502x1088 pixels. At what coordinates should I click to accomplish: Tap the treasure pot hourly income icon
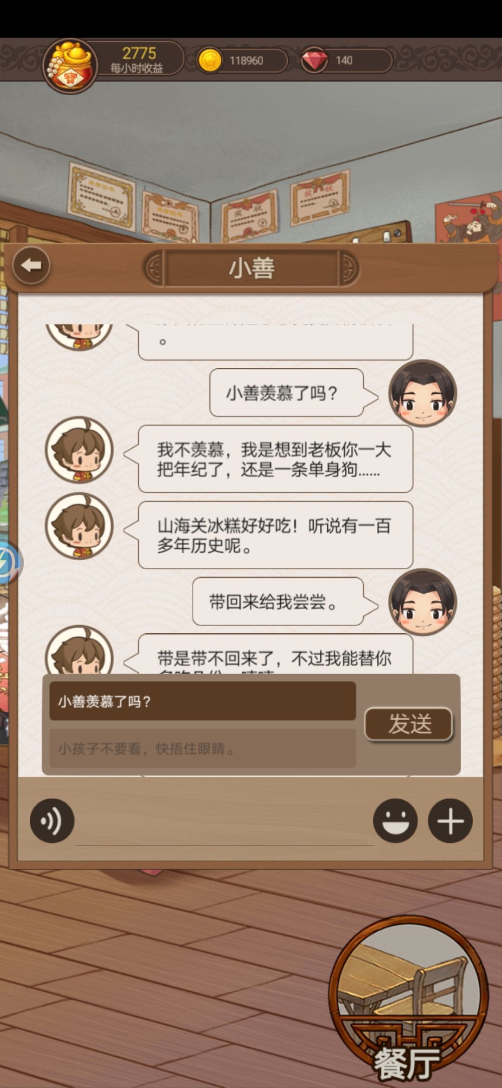coord(71,65)
